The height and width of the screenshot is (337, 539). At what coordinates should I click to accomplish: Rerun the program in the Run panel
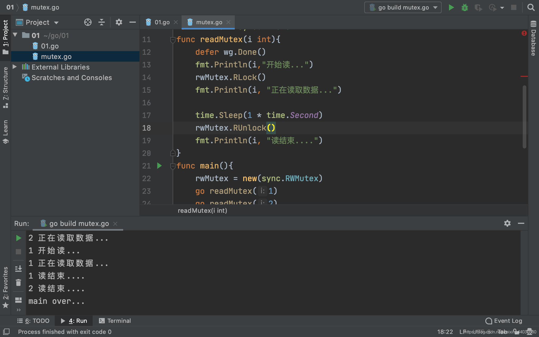(18, 238)
